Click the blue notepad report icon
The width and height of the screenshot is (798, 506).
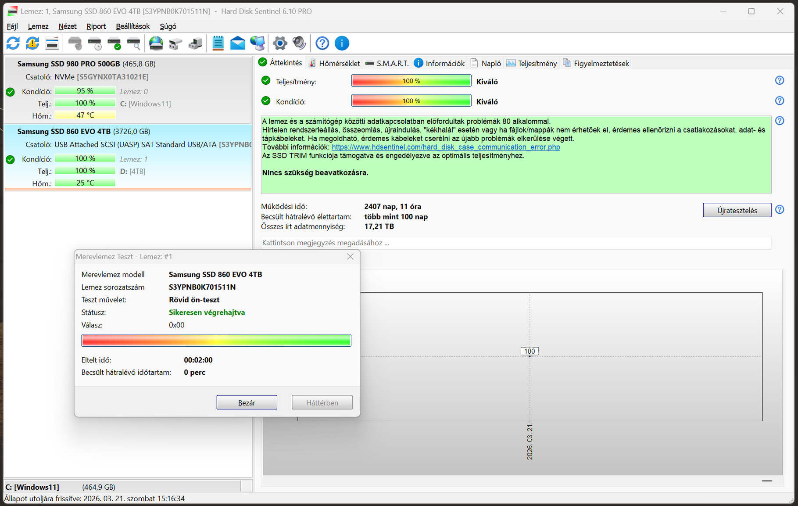click(218, 43)
